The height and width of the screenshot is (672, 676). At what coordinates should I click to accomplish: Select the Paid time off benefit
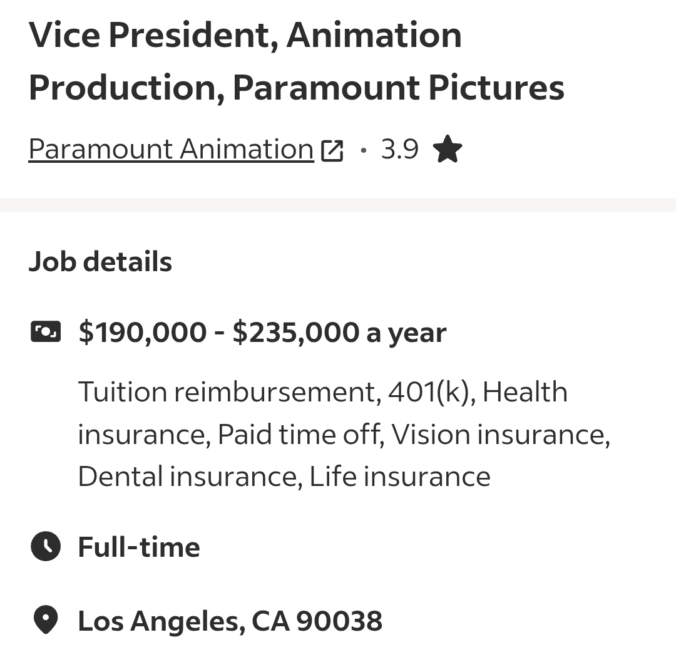pyautogui.click(x=300, y=435)
